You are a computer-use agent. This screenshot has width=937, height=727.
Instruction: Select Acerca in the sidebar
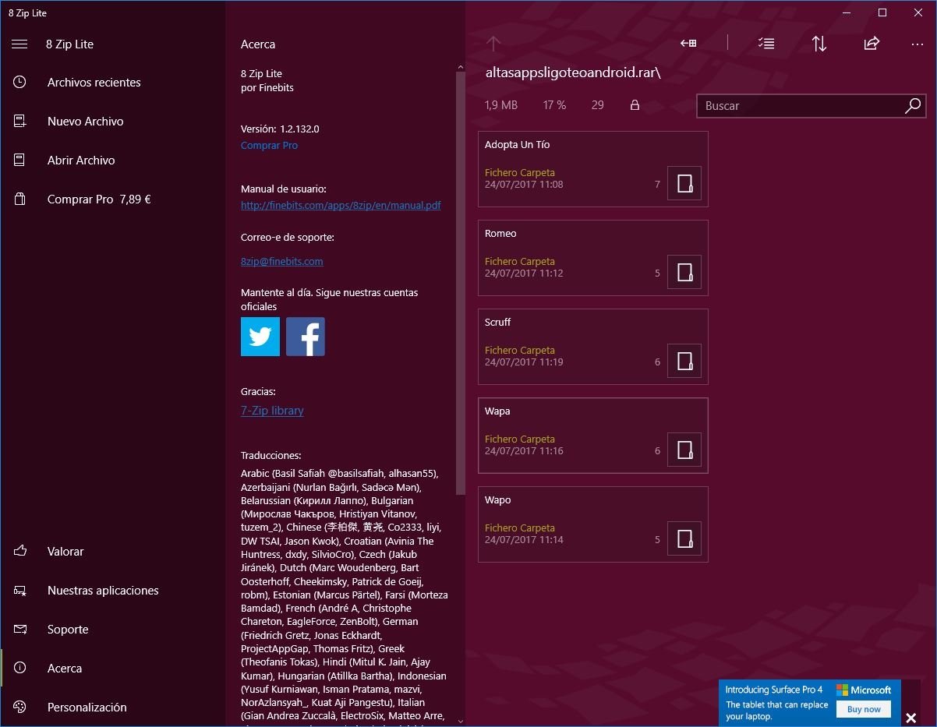click(x=113, y=669)
